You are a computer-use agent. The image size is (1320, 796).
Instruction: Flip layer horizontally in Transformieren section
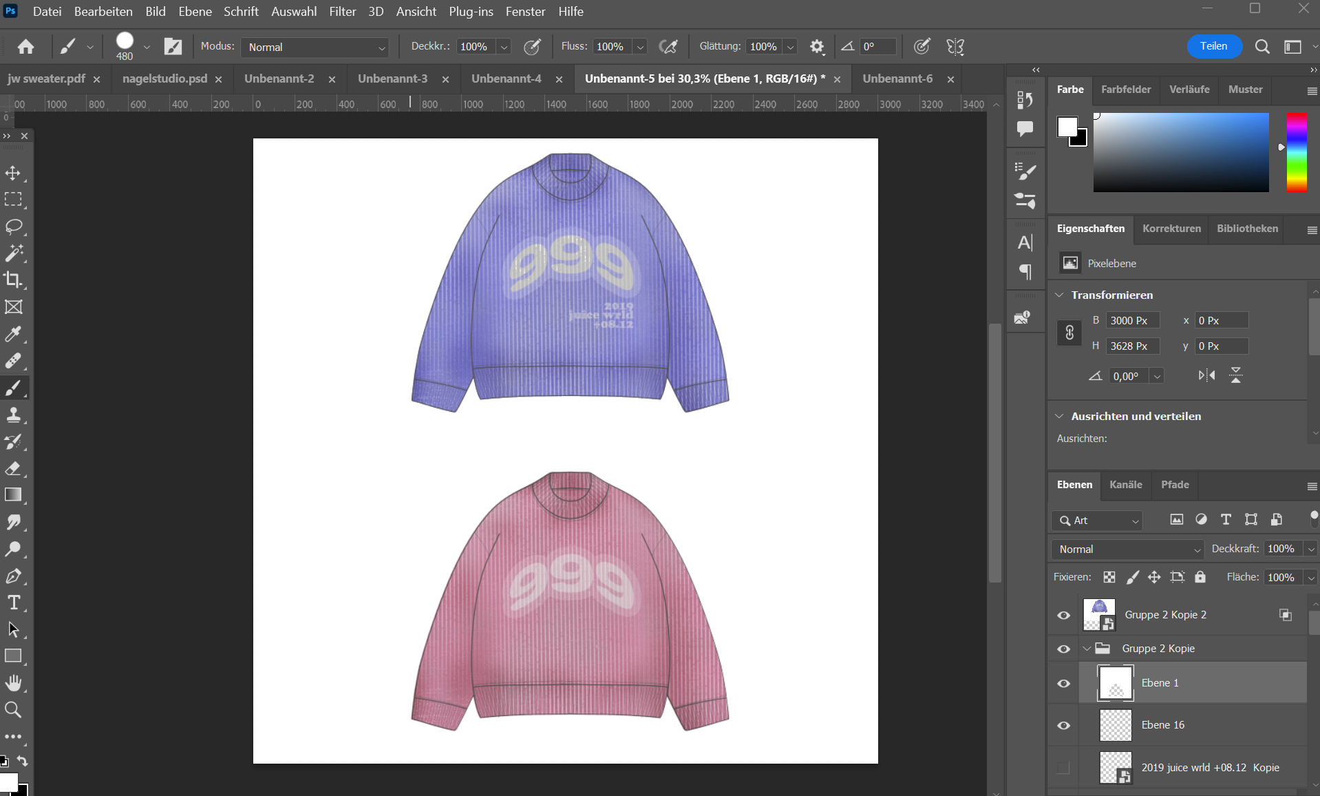pyautogui.click(x=1206, y=375)
